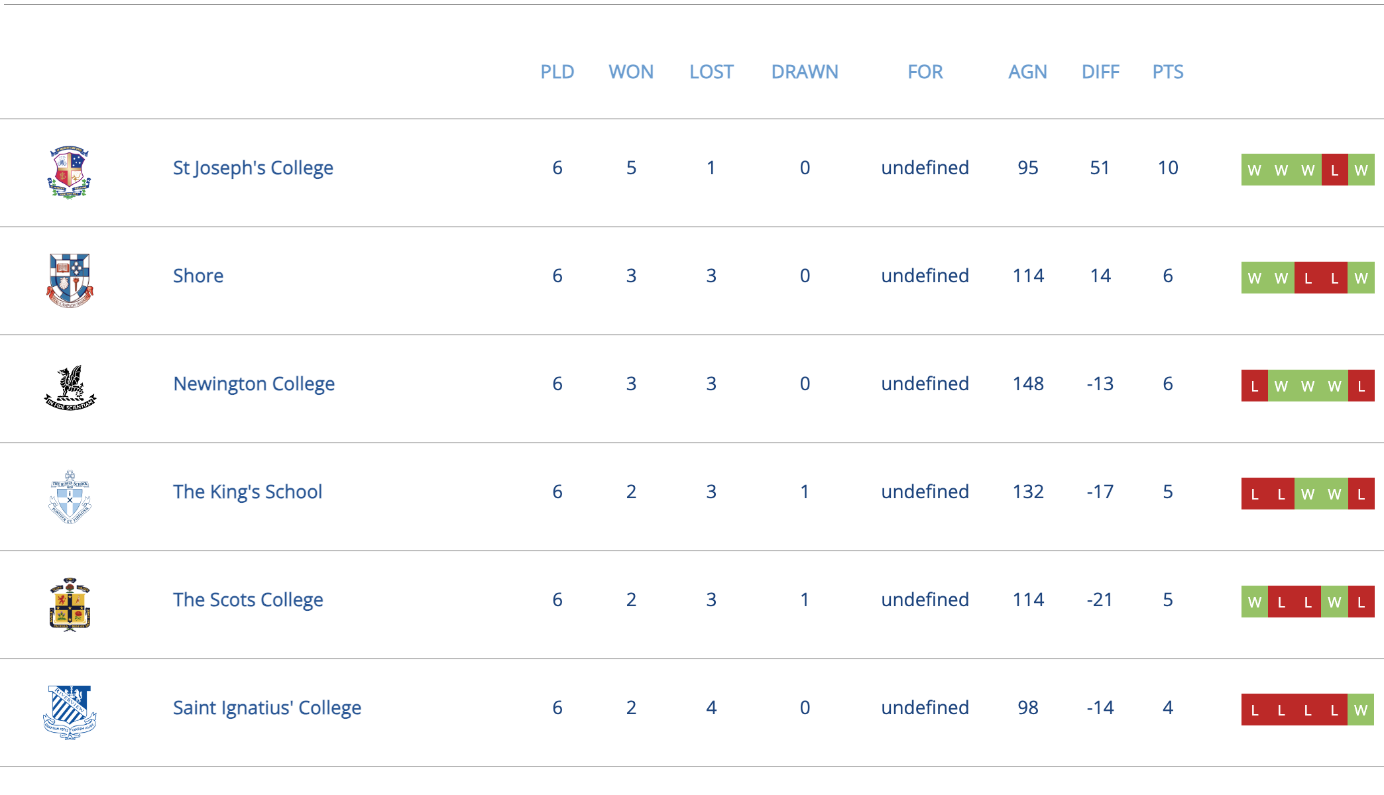
Task: Click The Scots College crest logo
Action: point(70,604)
